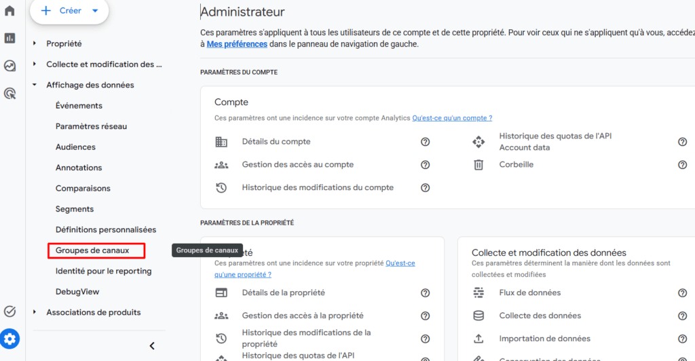Click help icon next to Détails du compte
The image size is (695, 361).
click(425, 142)
